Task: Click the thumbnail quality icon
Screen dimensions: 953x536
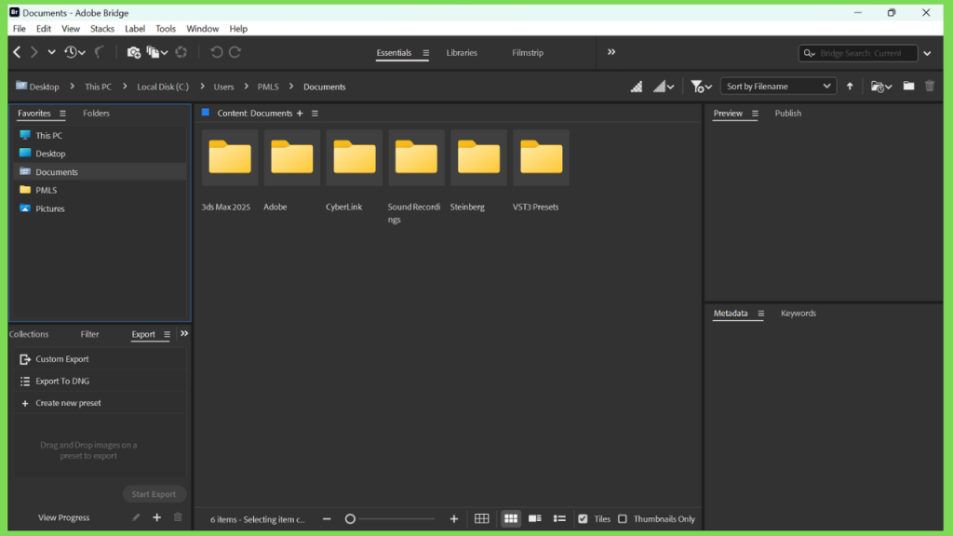Action: (x=637, y=87)
